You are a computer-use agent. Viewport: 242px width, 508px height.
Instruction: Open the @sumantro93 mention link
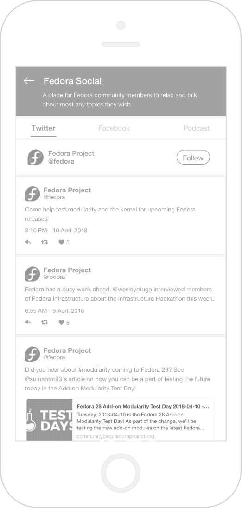click(45, 379)
